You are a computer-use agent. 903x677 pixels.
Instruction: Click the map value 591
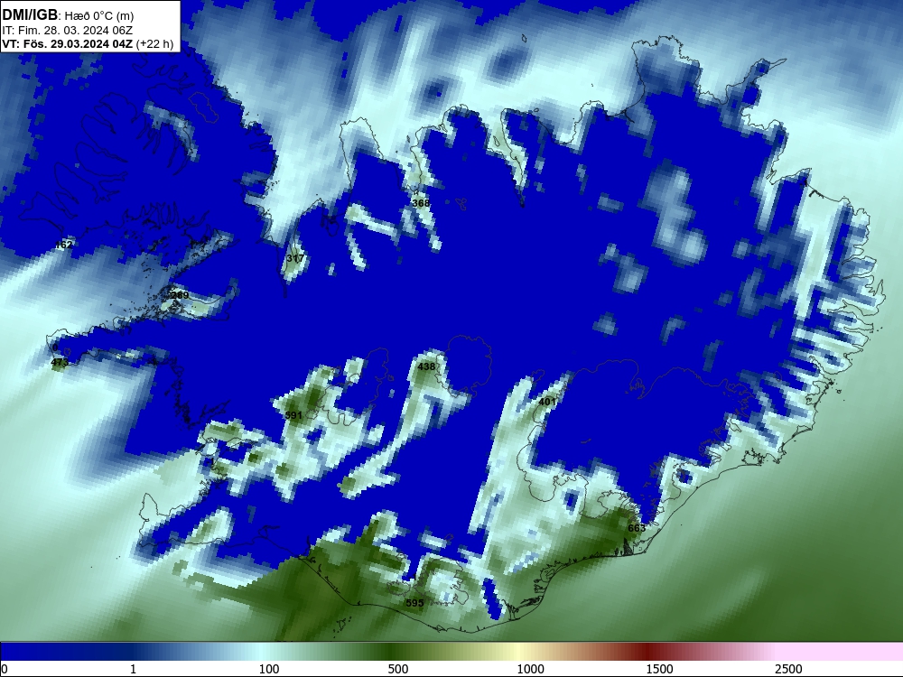point(293,415)
